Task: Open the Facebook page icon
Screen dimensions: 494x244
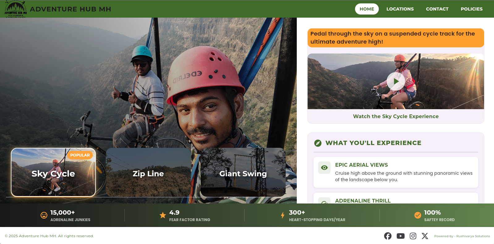Action: click(388, 236)
